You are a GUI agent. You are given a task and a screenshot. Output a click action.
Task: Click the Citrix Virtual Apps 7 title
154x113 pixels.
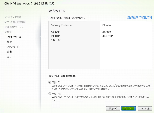[30, 3]
